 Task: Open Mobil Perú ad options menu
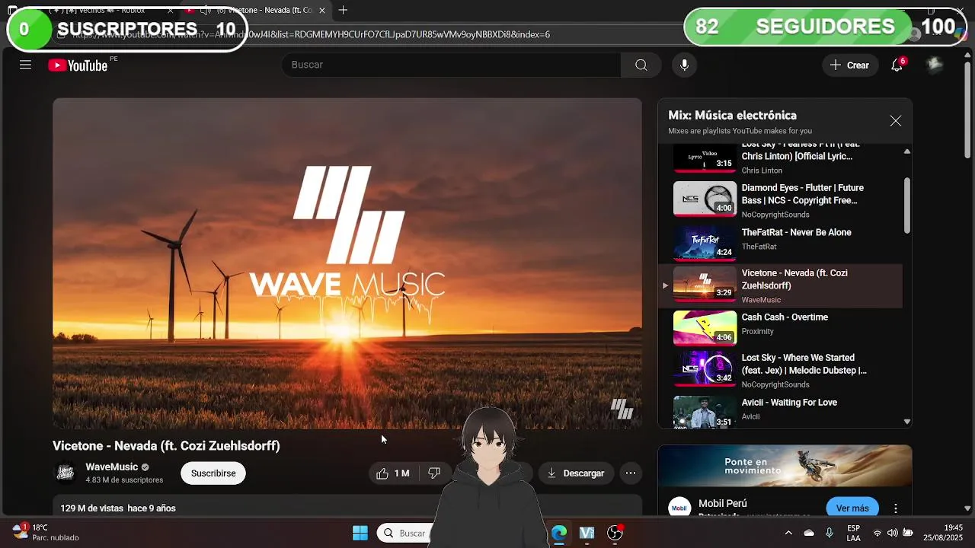pos(896,508)
